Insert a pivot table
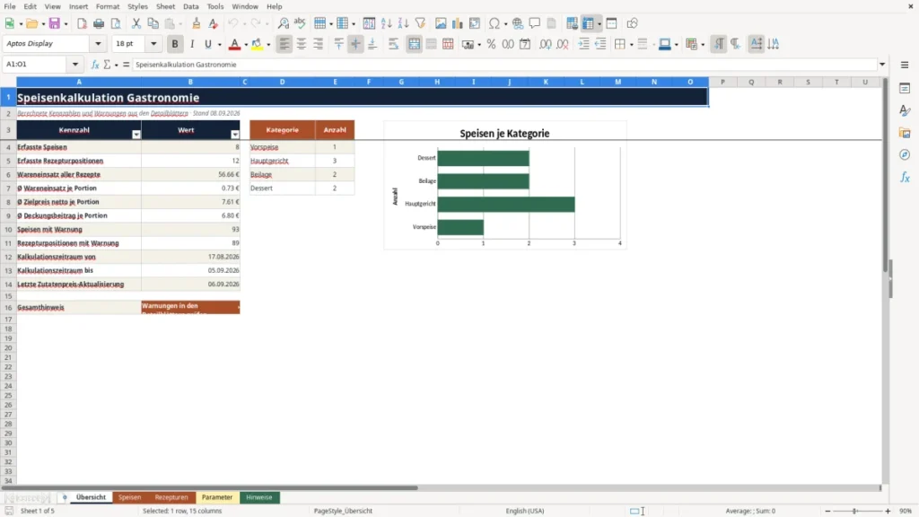 (x=475, y=23)
